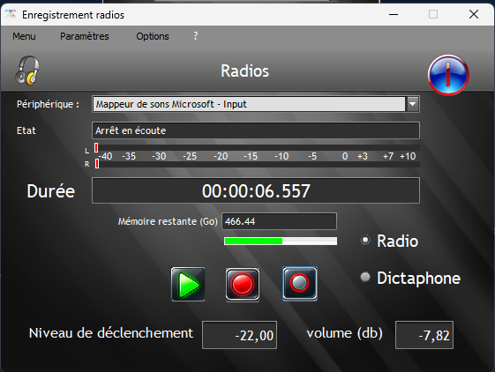The width and height of the screenshot is (495, 372).
Task: Click the -20 mark on the level scale
Action: [221, 156]
